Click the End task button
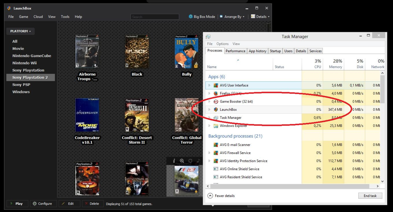 point(370,196)
